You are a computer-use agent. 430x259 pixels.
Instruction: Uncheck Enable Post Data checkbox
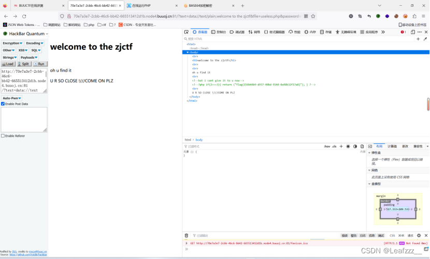pos(3,104)
